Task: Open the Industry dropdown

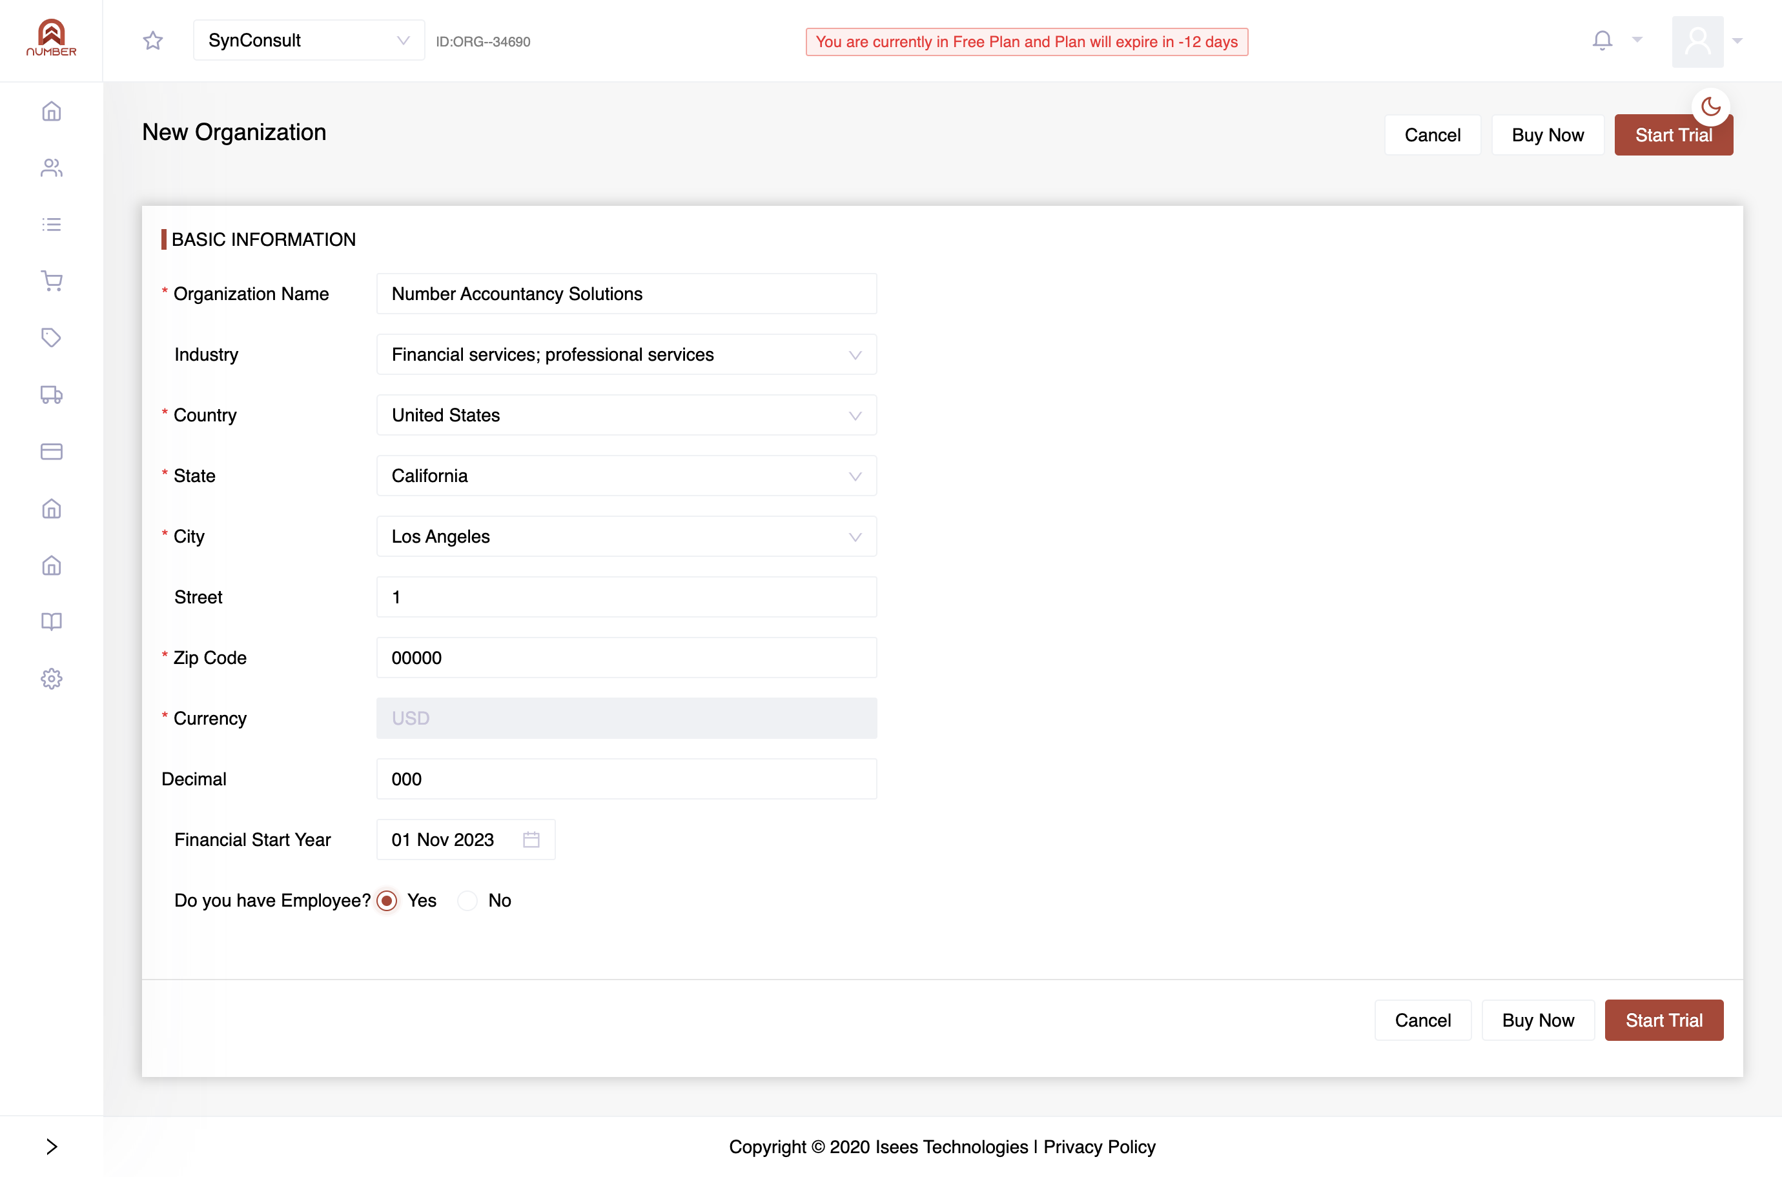Action: [626, 354]
